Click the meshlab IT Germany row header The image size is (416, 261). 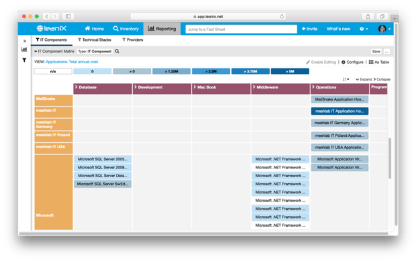click(54, 124)
